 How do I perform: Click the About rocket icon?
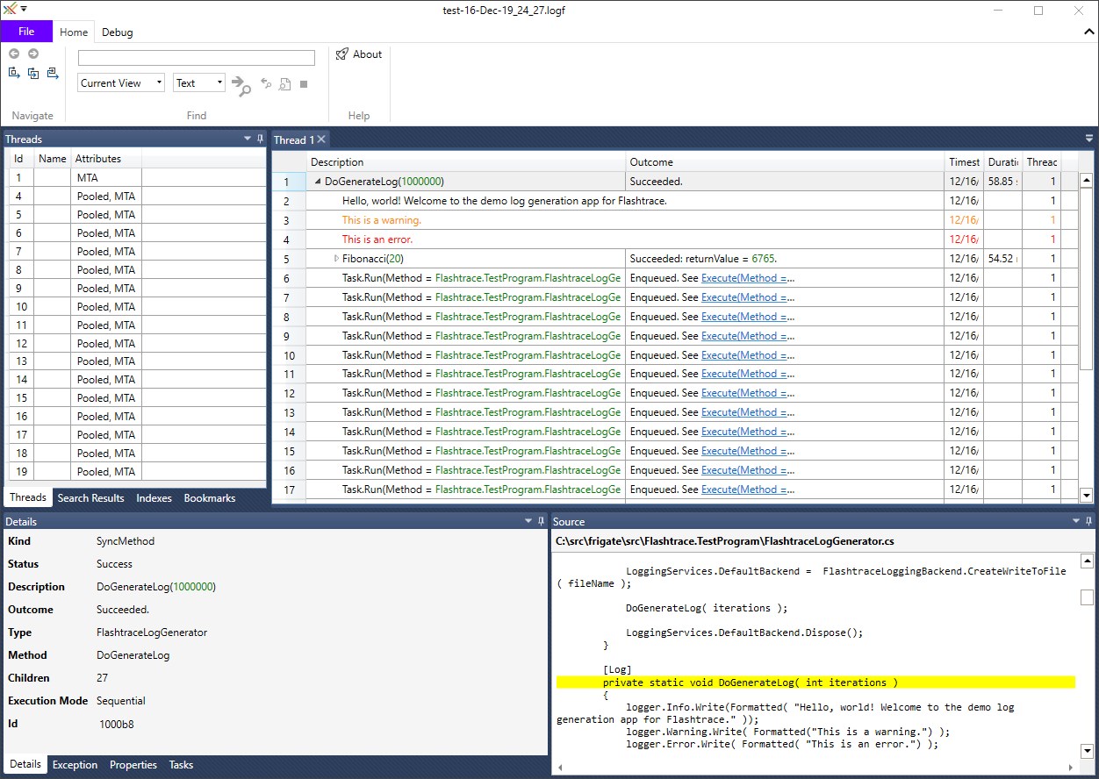(342, 54)
